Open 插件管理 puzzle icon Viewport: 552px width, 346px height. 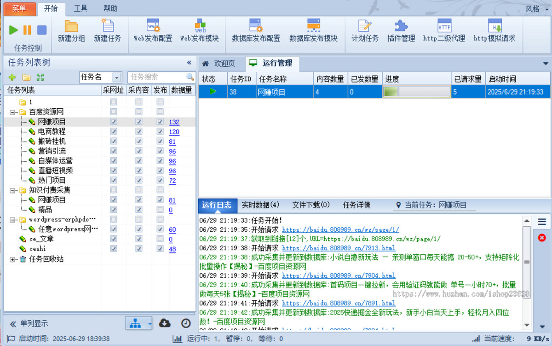tap(401, 25)
